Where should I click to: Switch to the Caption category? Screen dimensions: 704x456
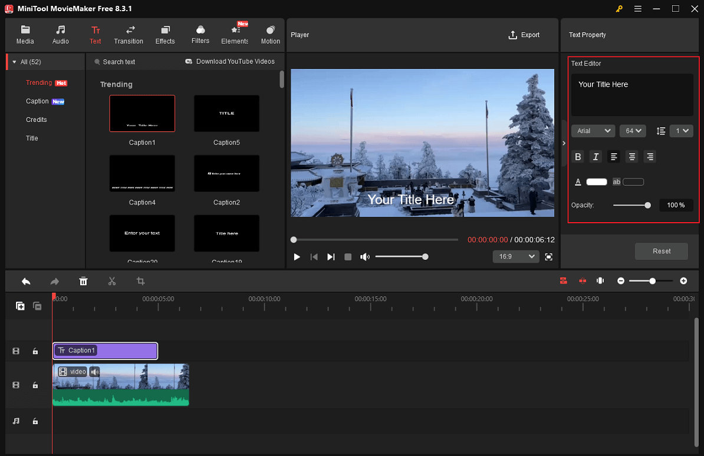tap(37, 101)
